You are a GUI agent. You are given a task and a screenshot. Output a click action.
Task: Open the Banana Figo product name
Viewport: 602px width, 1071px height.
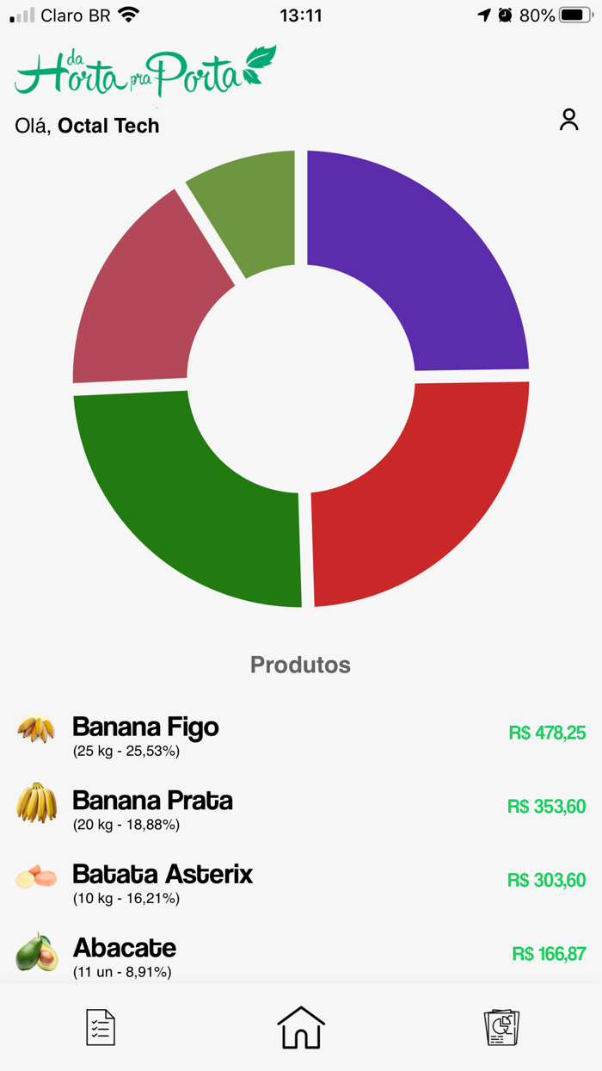coord(145,727)
